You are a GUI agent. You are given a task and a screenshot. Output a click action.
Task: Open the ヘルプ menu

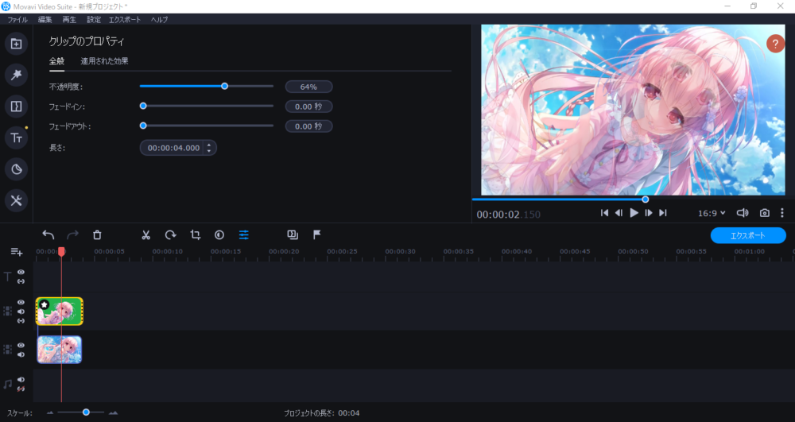[x=159, y=20]
